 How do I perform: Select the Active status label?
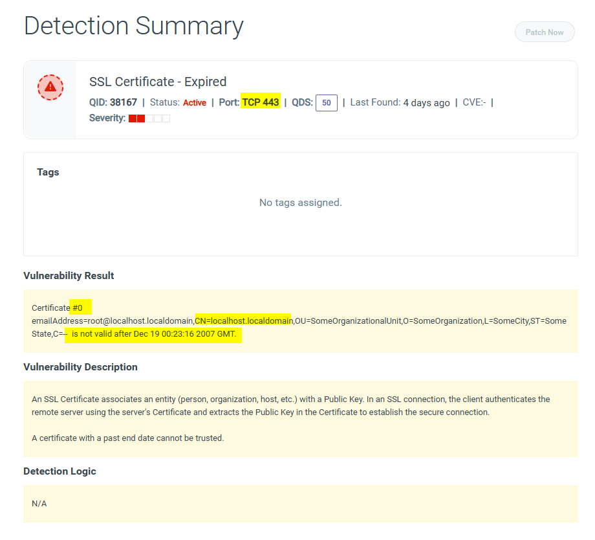click(195, 103)
